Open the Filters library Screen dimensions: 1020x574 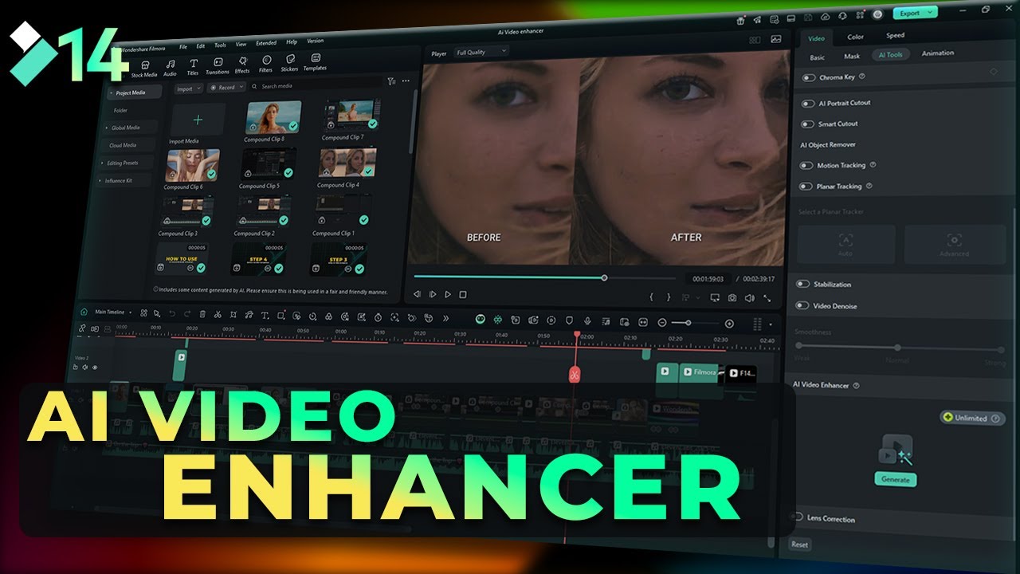266,64
